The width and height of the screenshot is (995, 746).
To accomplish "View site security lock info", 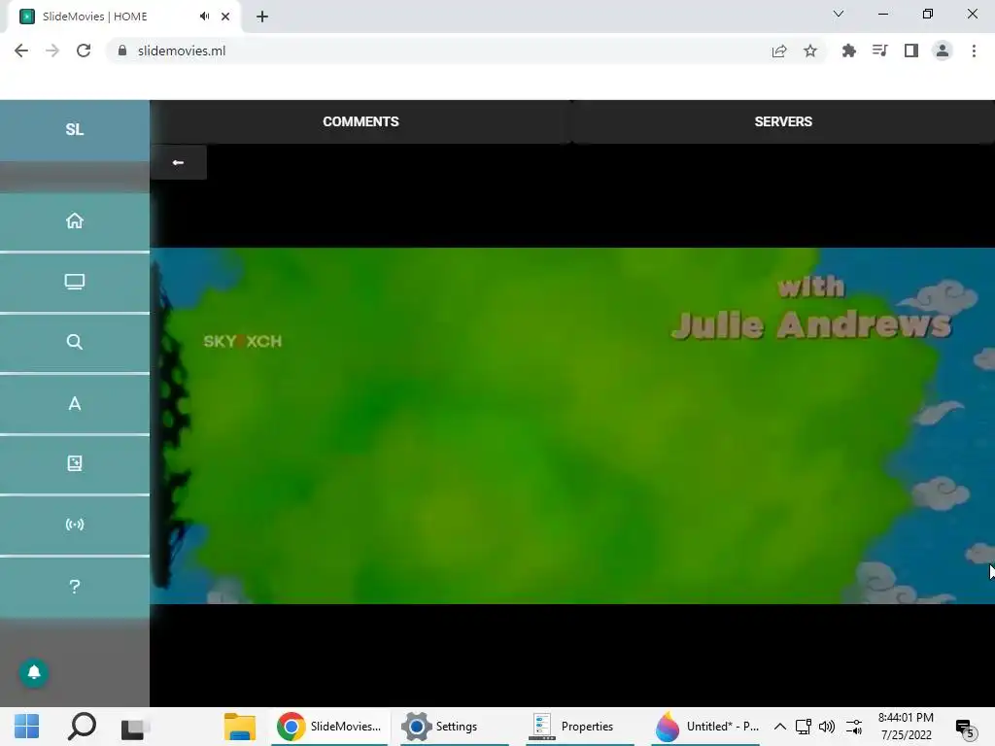I will pos(122,51).
